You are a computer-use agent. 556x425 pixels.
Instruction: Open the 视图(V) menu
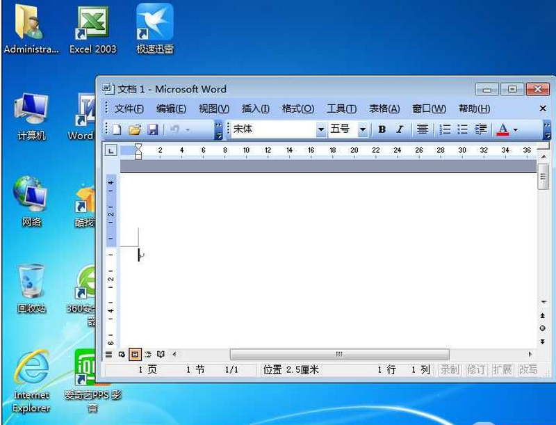point(214,109)
